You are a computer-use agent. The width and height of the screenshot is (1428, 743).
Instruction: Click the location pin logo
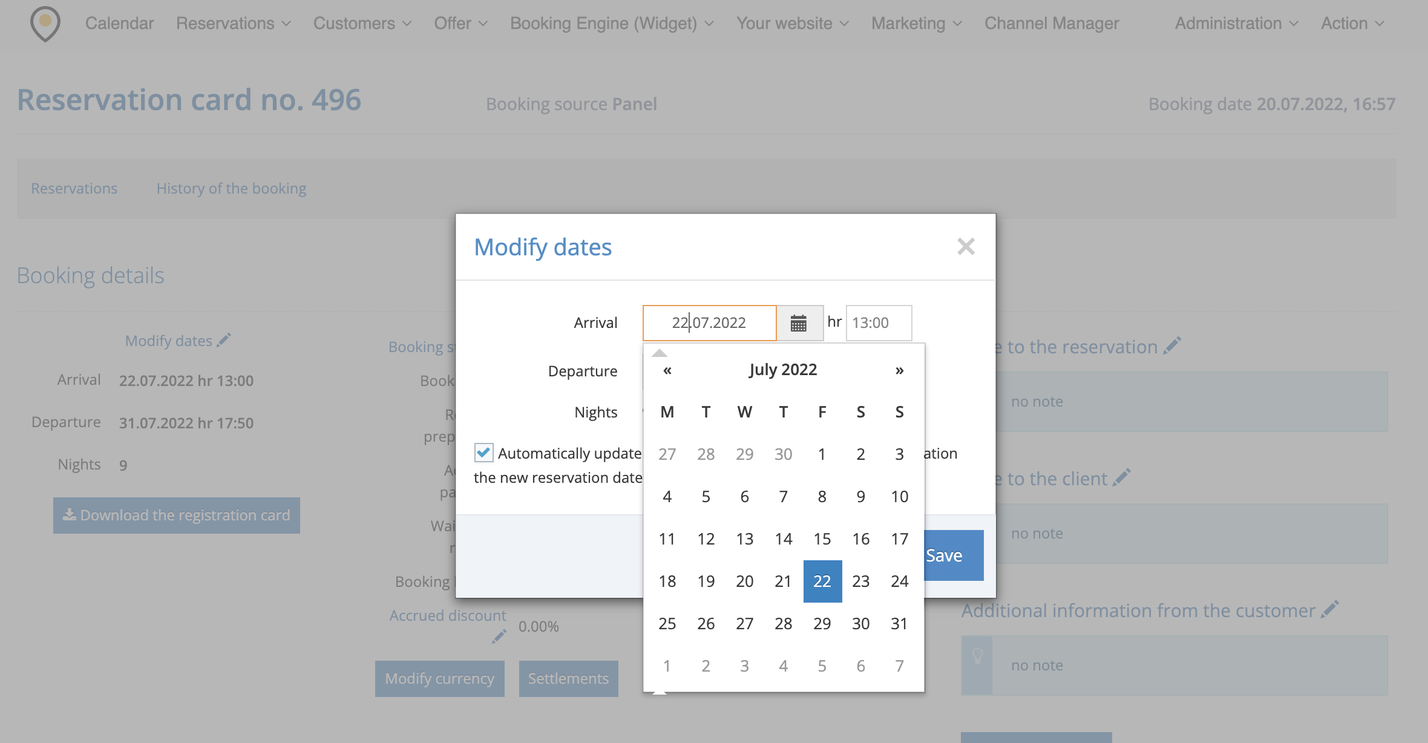44,24
